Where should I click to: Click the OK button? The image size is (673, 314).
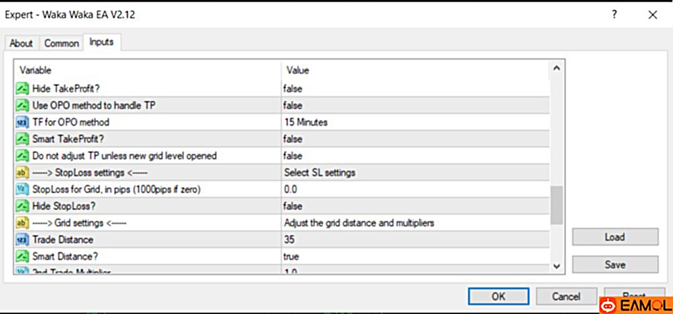coord(498,296)
